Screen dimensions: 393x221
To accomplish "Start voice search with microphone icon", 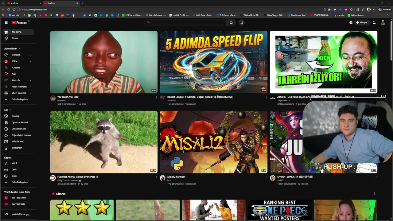I will [x=242, y=22].
